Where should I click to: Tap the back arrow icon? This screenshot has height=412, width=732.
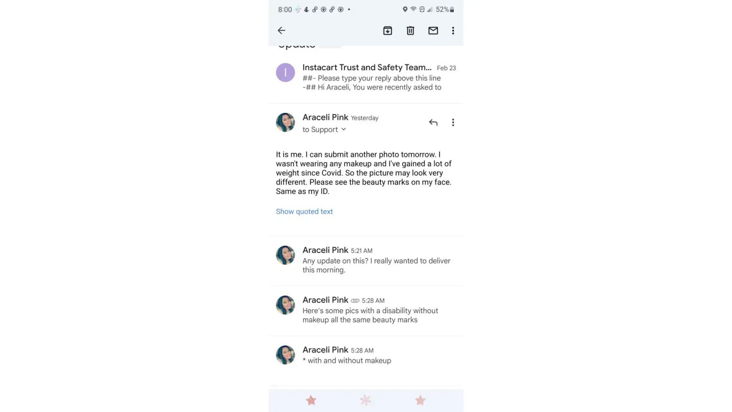pyautogui.click(x=282, y=30)
